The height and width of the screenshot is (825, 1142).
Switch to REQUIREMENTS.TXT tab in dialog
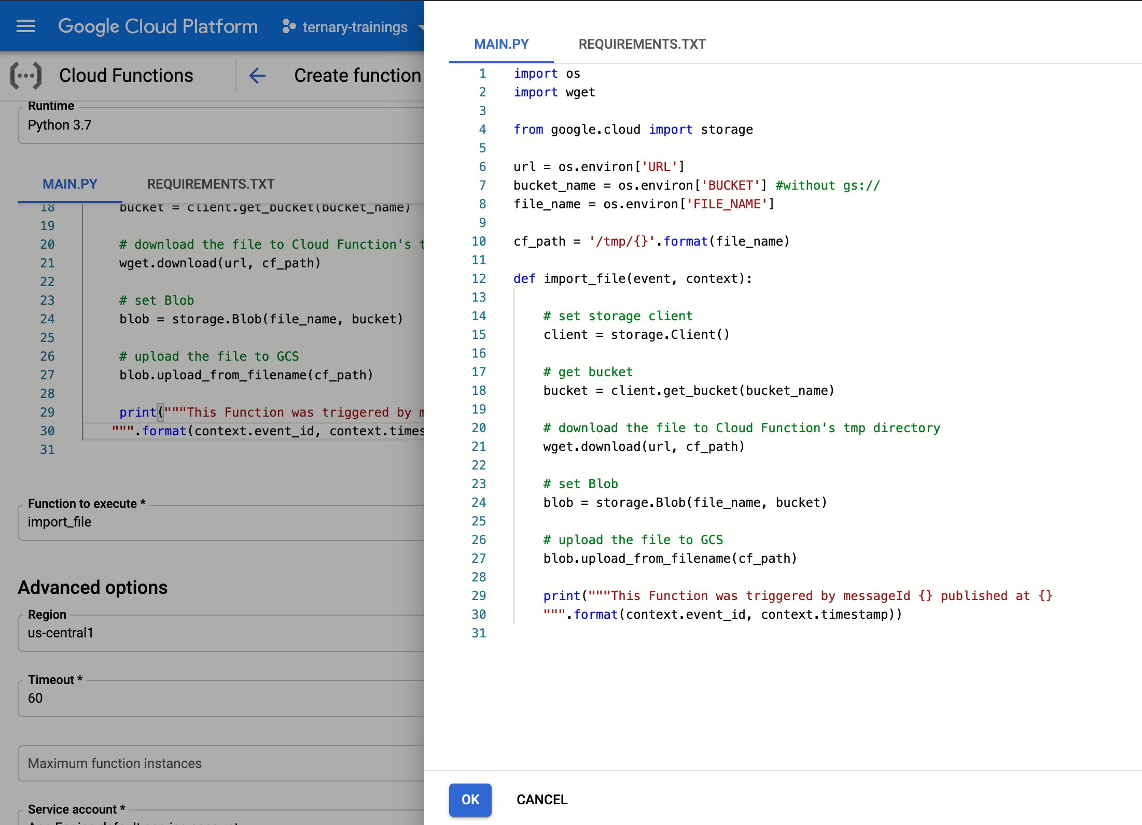tap(642, 44)
